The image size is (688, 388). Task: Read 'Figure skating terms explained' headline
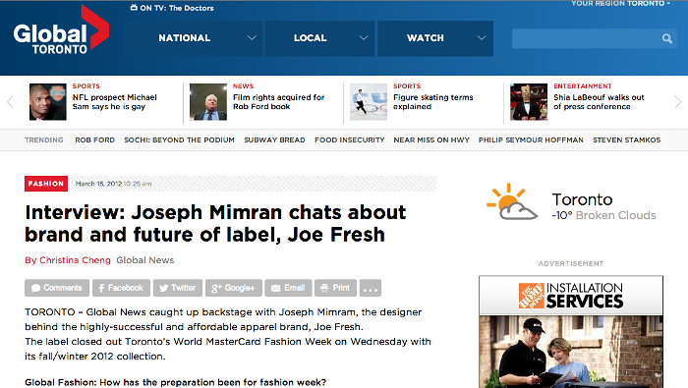(x=433, y=102)
